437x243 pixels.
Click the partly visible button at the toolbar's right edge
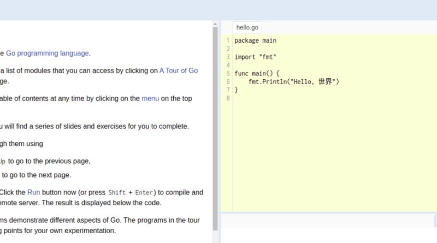tap(435, 221)
